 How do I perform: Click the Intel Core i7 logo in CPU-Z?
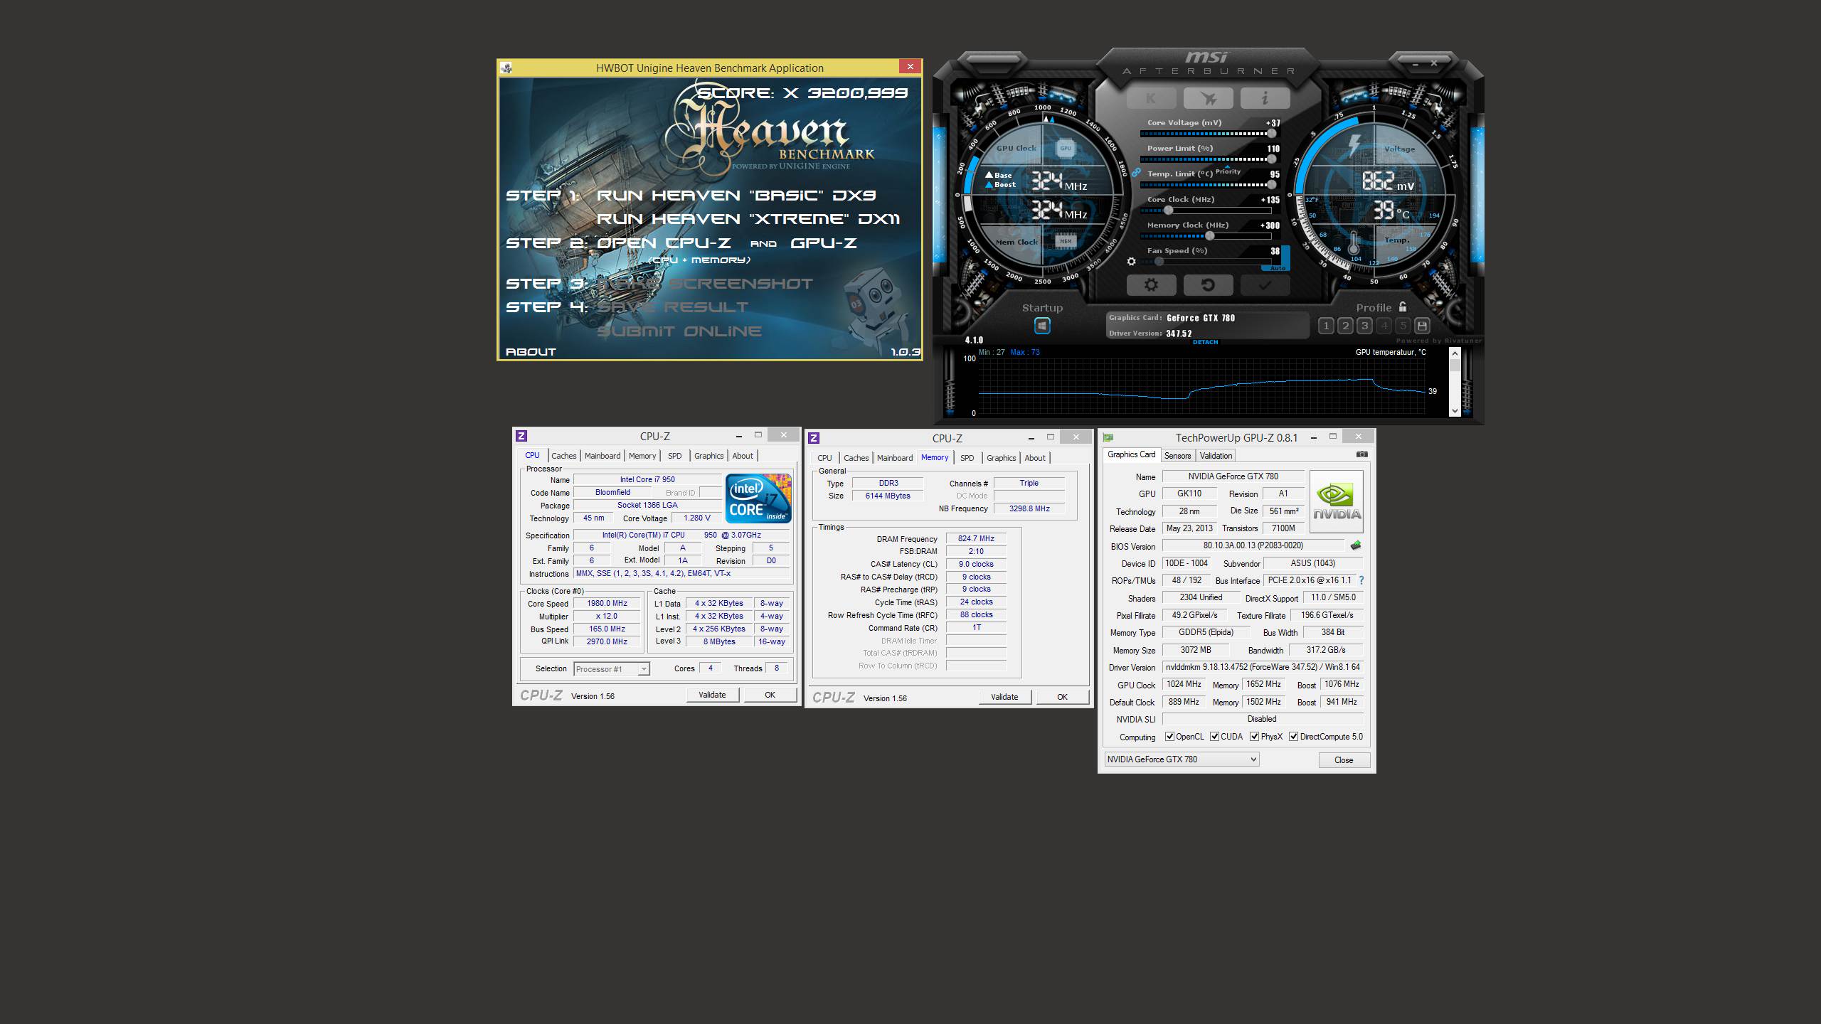pos(758,498)
